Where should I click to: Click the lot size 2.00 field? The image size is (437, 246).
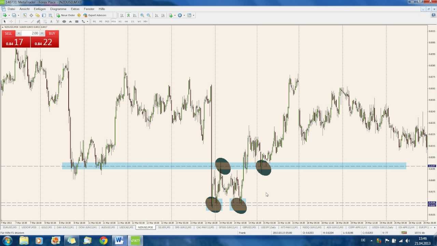(x=30, y=33)
